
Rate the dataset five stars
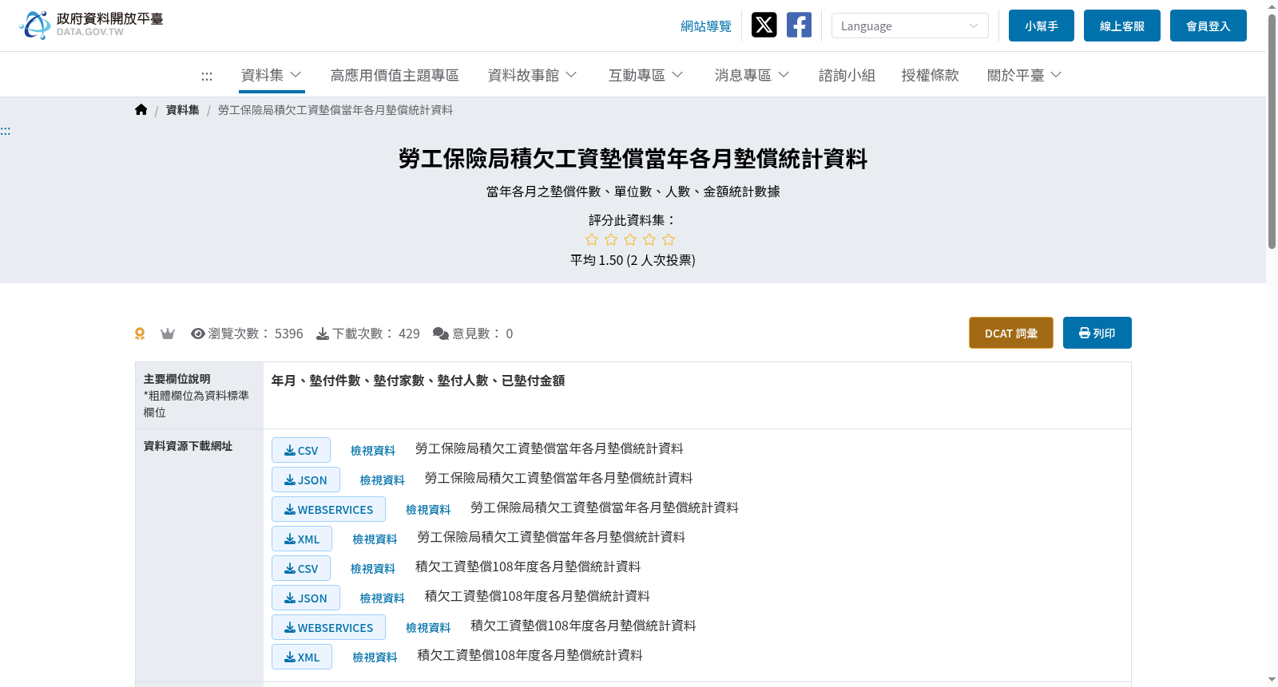coord(669,239)
